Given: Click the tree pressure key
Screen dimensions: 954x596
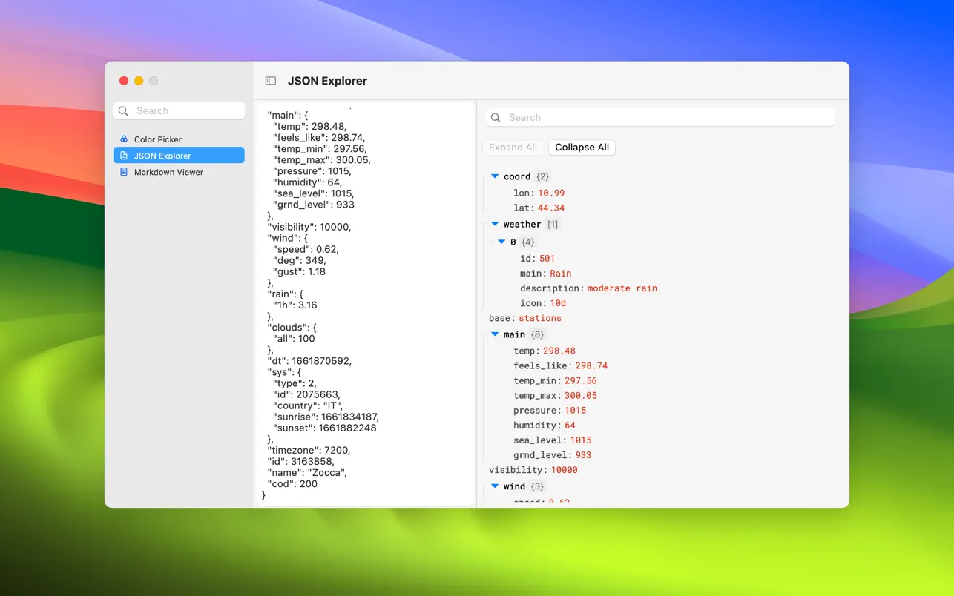Looking at the screenshot, I should pos(536,410).
